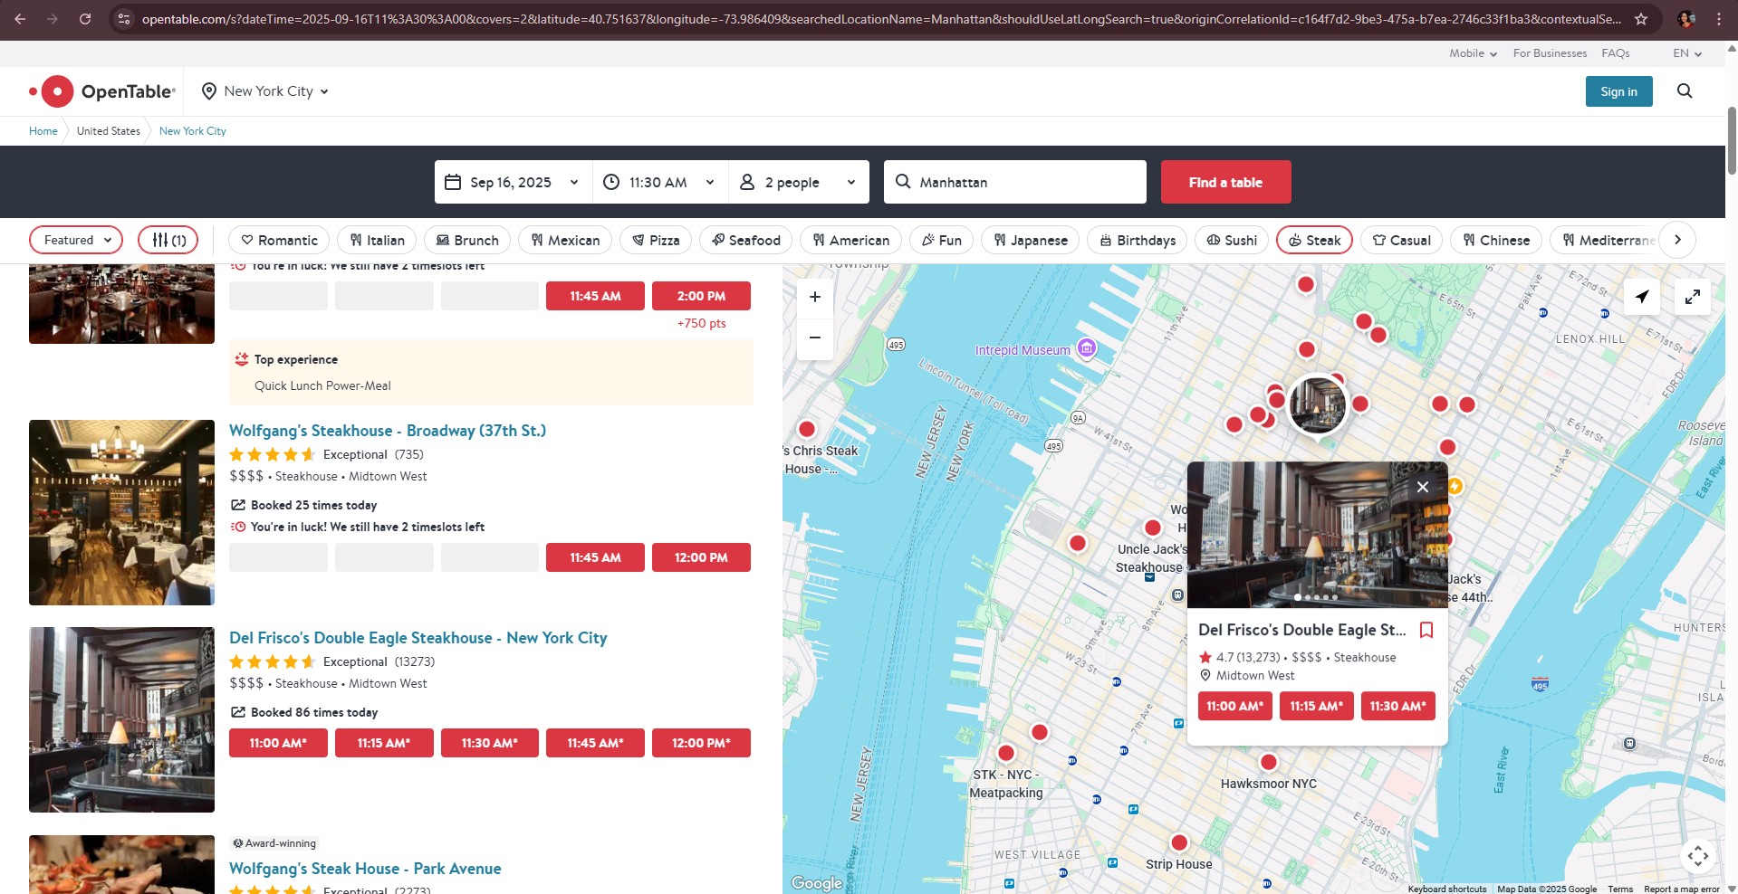Click Wolfgang's Broadway thumbnail photo

pyautogui.click(x=121, y=512)
